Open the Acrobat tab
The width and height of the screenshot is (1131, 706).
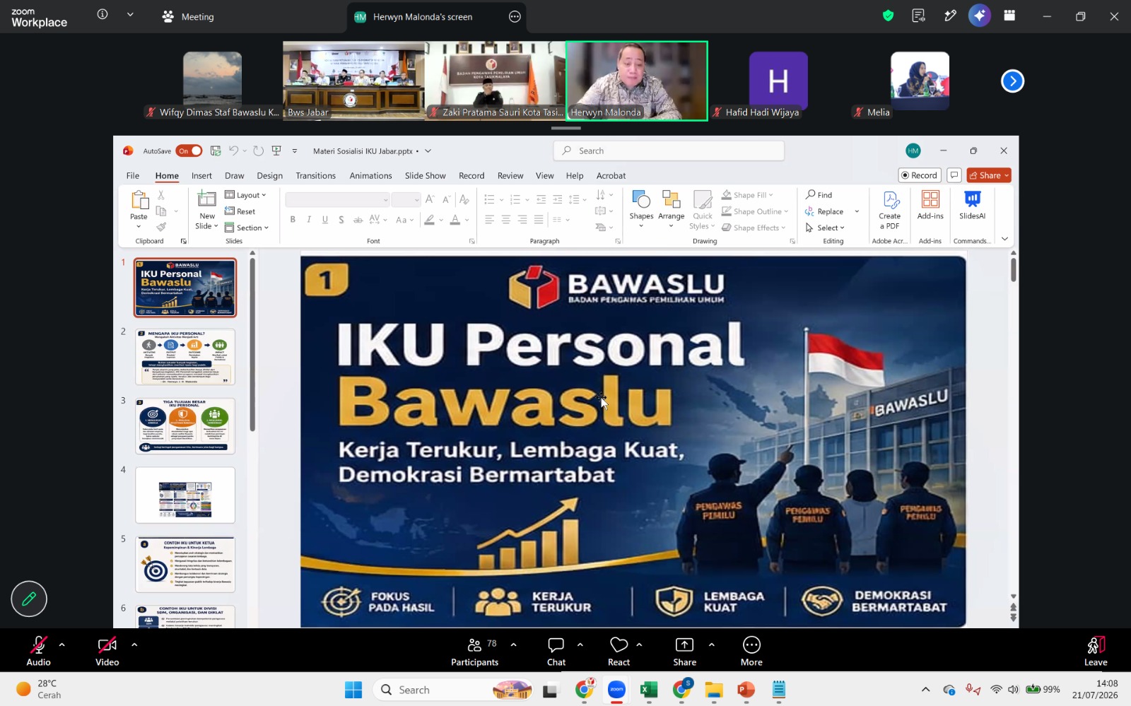pos(611,175)
